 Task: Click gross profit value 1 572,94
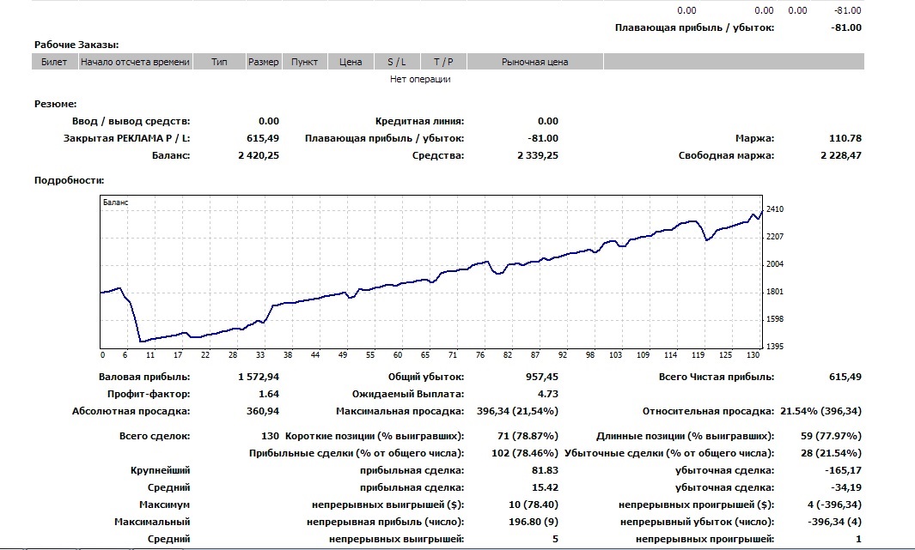(x=259, y=377)
